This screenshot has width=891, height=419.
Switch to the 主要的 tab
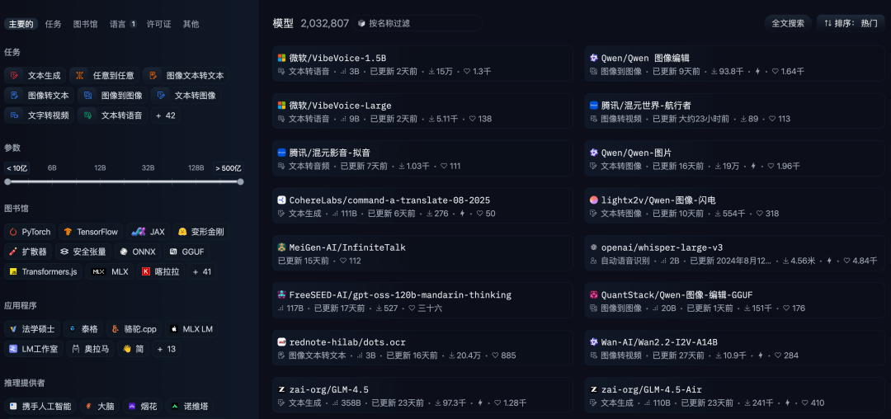click(21, 24)
